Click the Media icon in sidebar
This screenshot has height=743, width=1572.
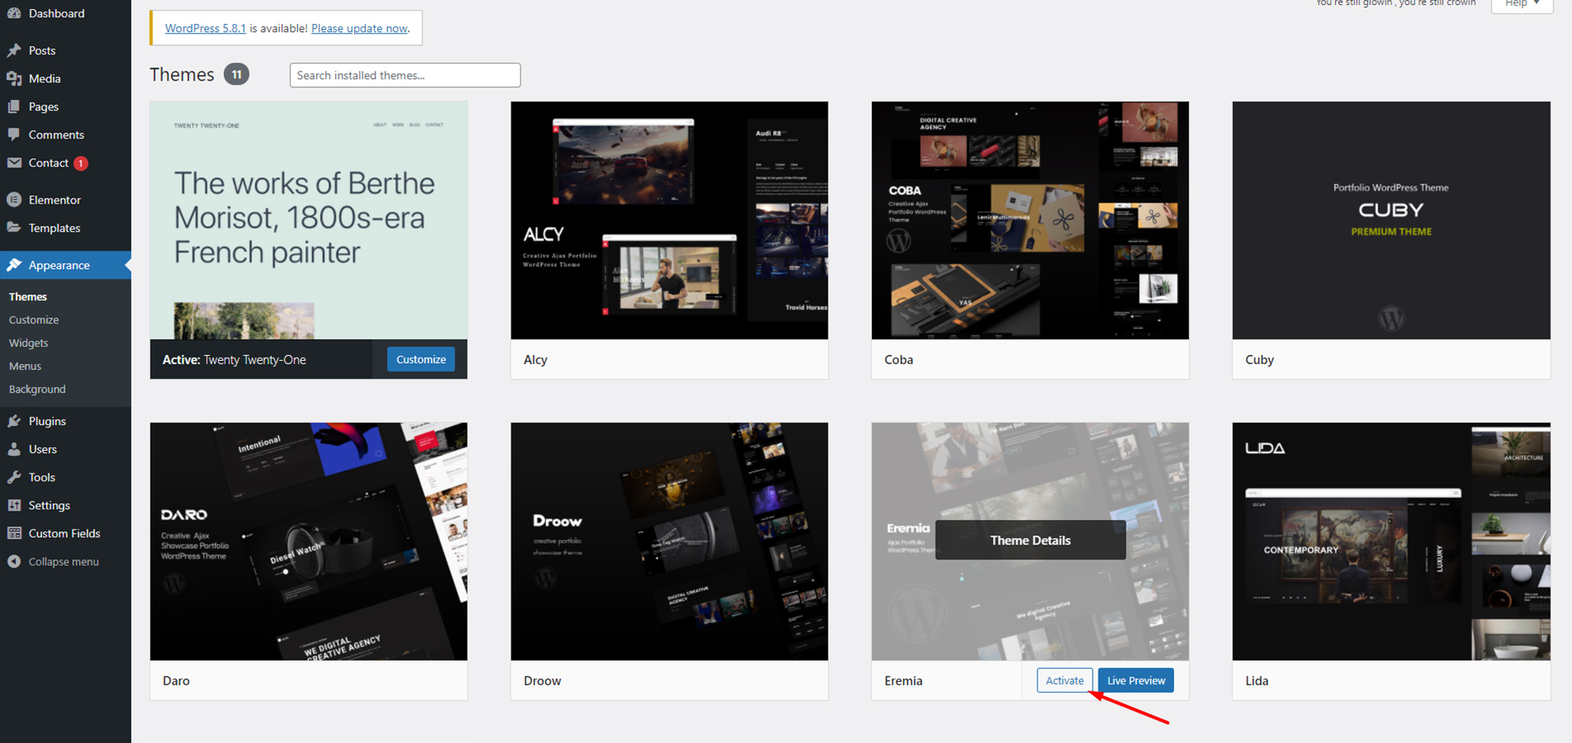coord(14,78)
